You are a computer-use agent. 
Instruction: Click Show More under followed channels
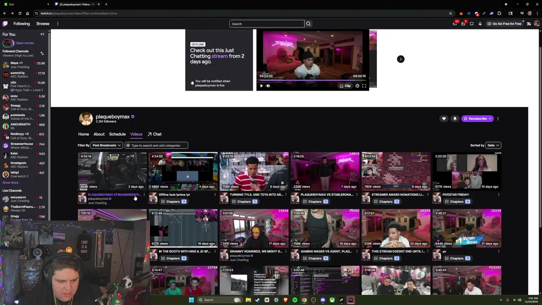(x=10, y=183)
